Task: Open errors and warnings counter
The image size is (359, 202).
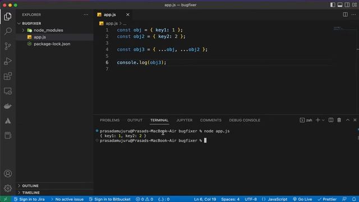Action: (145, 199)
